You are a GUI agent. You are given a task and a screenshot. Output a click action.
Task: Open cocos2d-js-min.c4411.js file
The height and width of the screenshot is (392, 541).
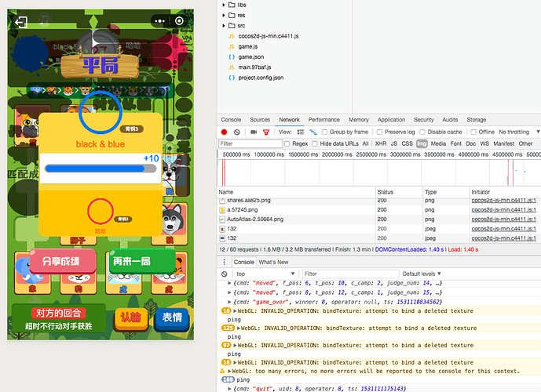click(269, 36)
